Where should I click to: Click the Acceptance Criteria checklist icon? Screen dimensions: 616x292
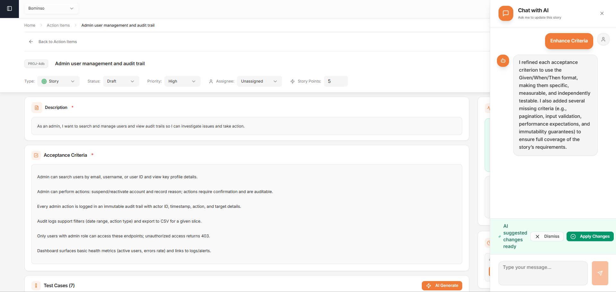(x=36, y=155)
